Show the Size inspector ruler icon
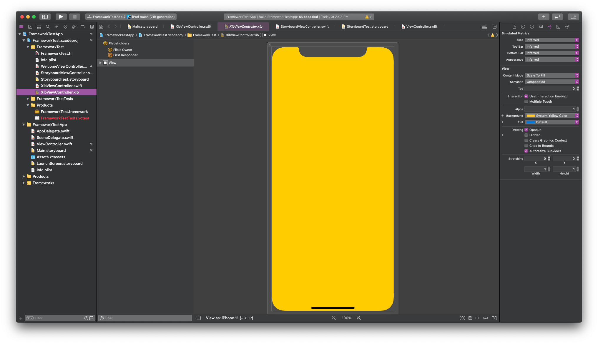 (x=558, y=26)
